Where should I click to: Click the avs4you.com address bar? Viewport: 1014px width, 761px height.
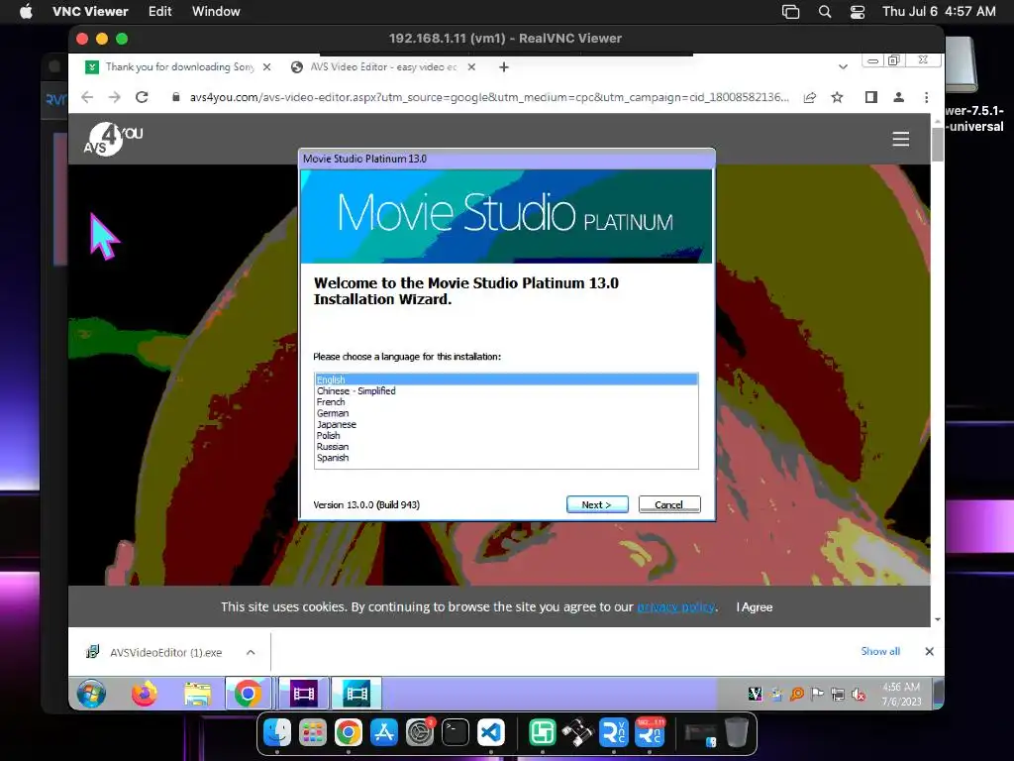[488, 97]
